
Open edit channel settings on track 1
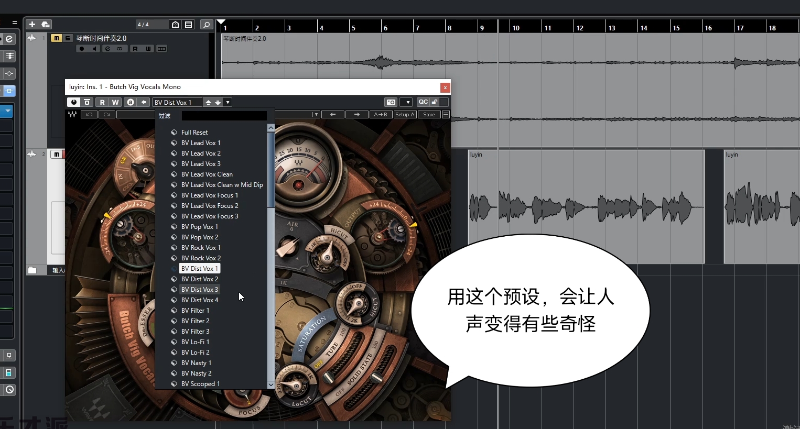point(107,49)
